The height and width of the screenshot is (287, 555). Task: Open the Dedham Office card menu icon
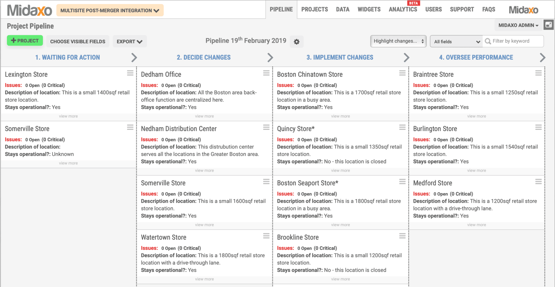pos(266,73)
